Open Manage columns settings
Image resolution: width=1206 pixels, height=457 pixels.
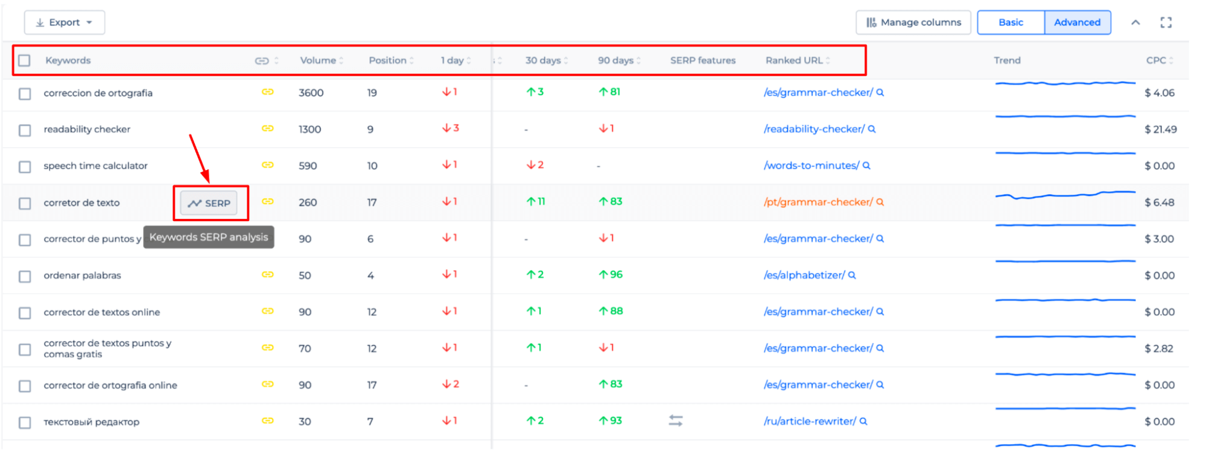coord(913,22)
